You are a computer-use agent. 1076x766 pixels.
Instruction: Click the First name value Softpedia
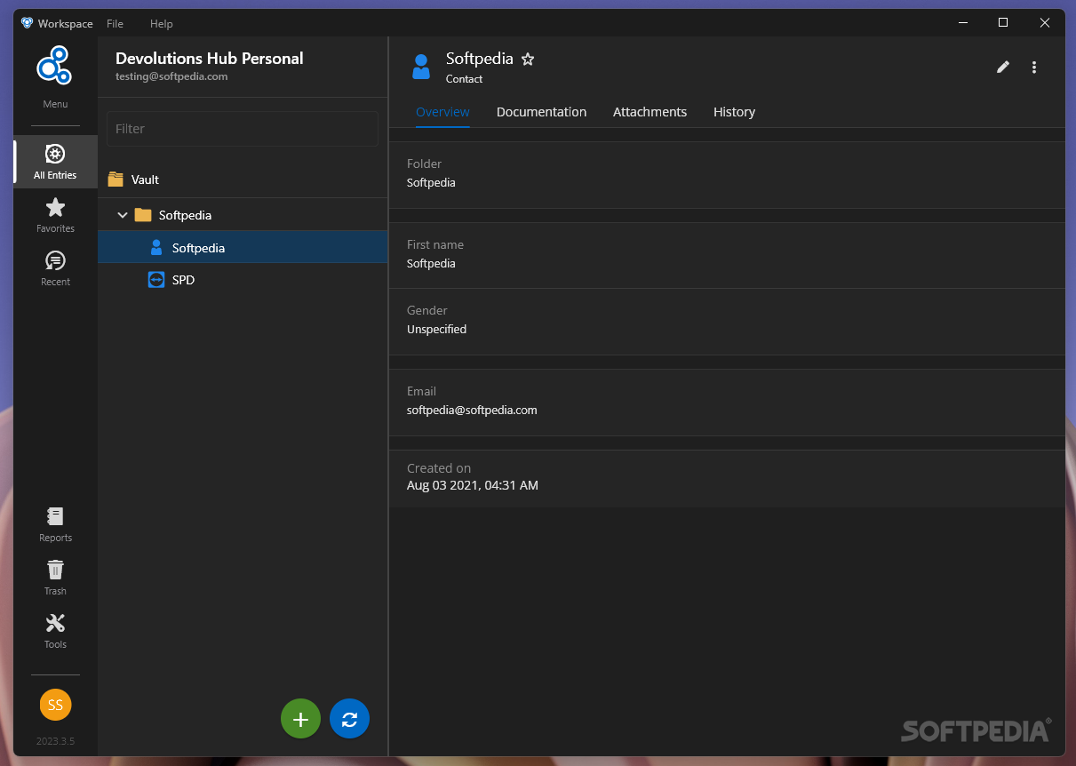[x=431, y=264]
